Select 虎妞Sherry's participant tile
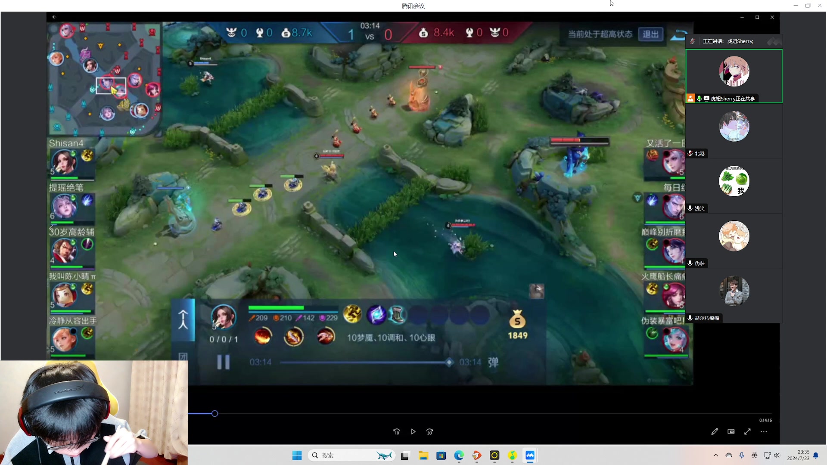Viewport: 827px width, 465px height. 734,76
